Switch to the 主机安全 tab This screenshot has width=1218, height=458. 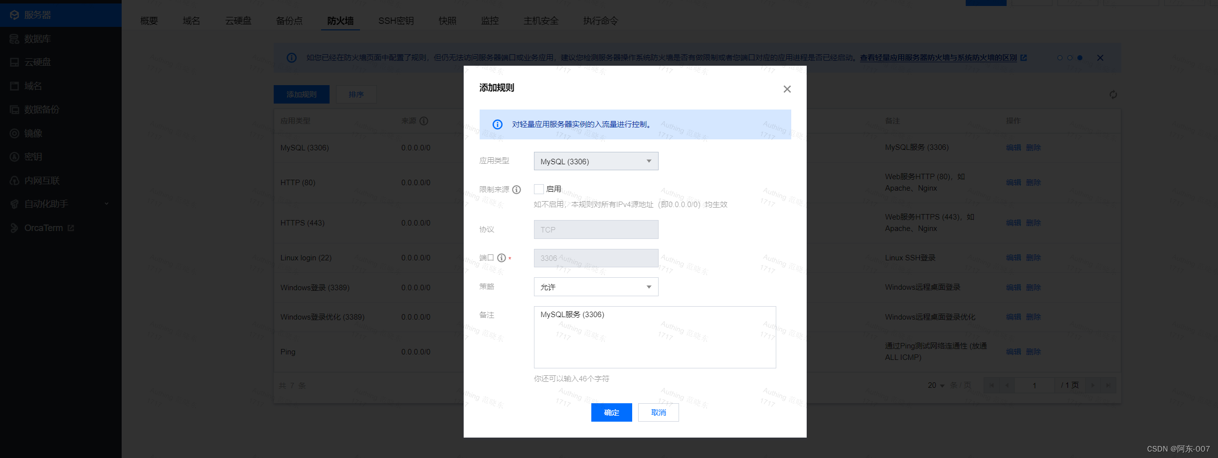(541, 21)
